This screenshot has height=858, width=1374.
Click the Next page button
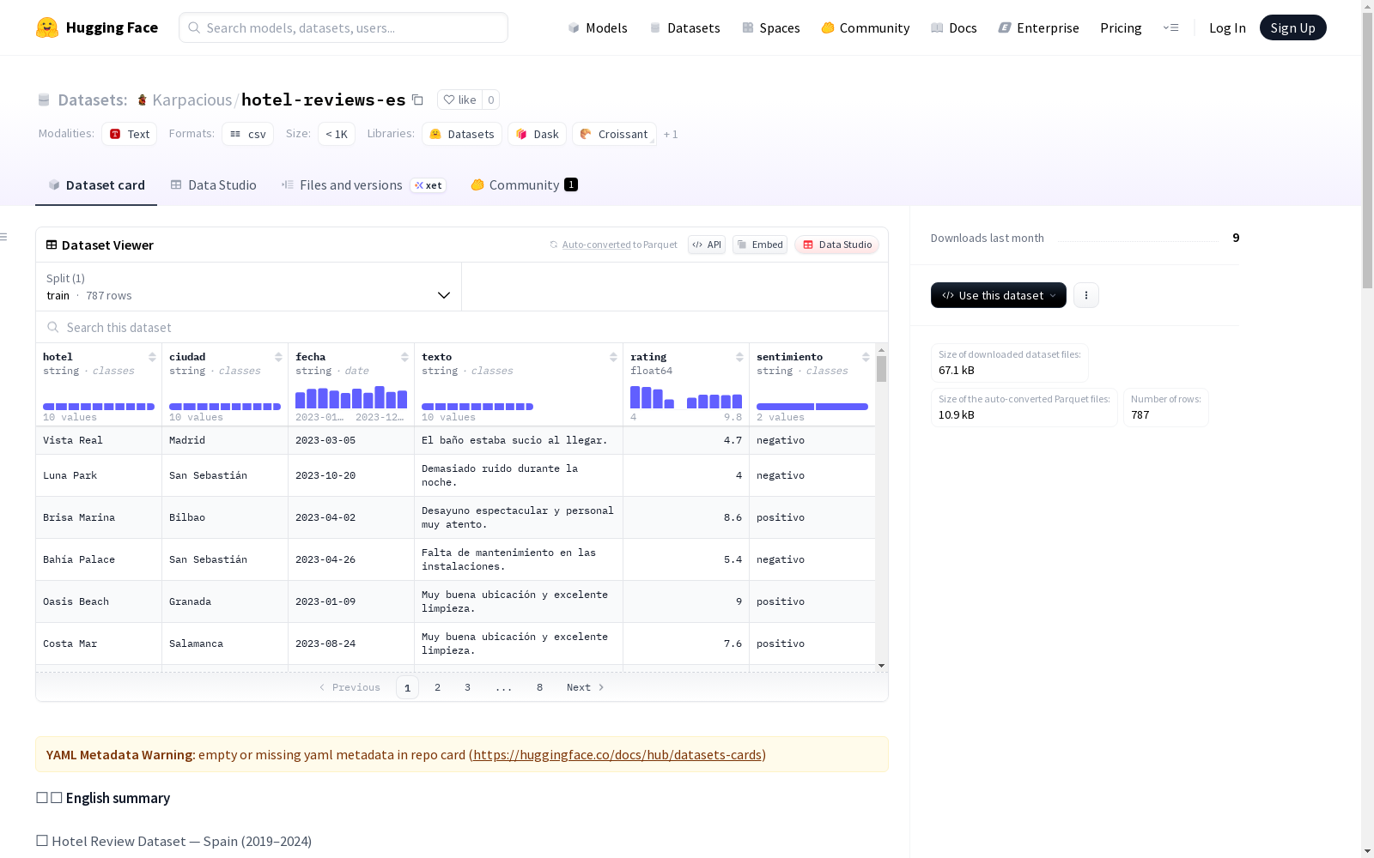(586, 687)
